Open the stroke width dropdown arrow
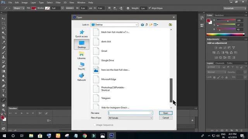This screenshot has height=139, width=248. (62, 8)
